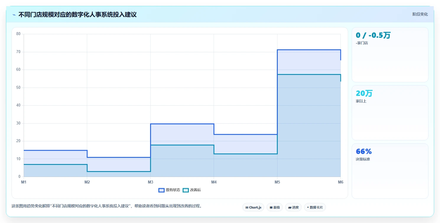
Task: Click the M5 axis label
Action: pyautogui.click(x=277, y=182)
